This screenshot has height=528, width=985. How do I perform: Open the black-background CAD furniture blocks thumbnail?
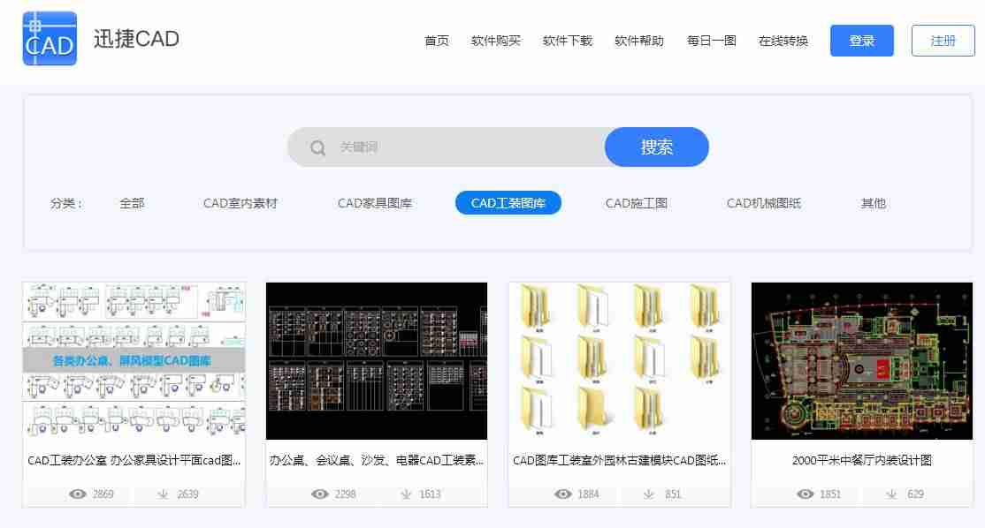click(377, 360)
